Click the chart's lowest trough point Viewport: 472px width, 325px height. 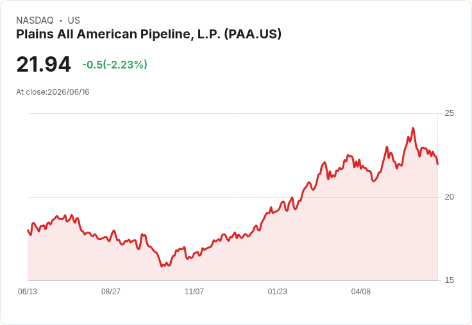[x=162, y=266]
